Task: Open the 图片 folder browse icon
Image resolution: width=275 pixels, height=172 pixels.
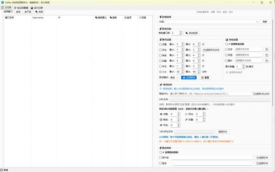Action: click(267, 61)
